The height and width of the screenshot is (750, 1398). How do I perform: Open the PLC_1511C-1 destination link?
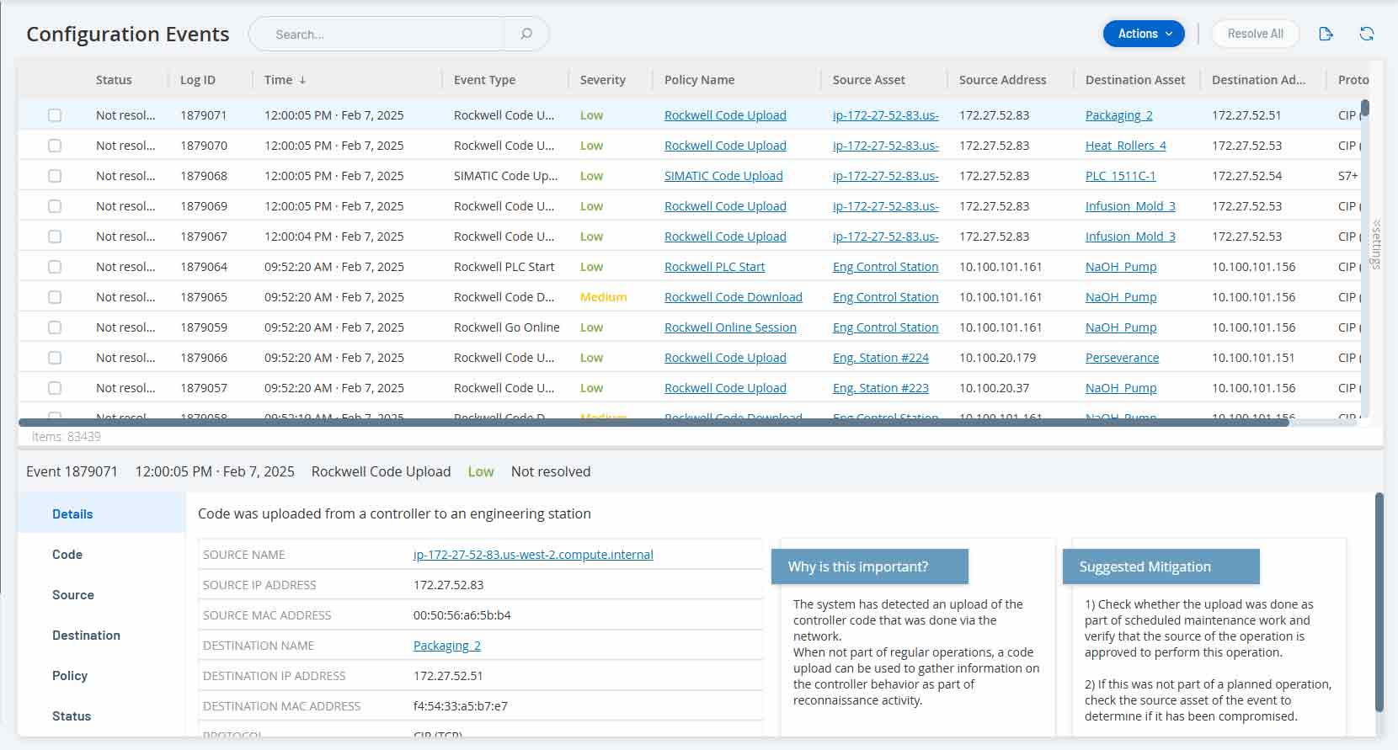[1120, 176]
